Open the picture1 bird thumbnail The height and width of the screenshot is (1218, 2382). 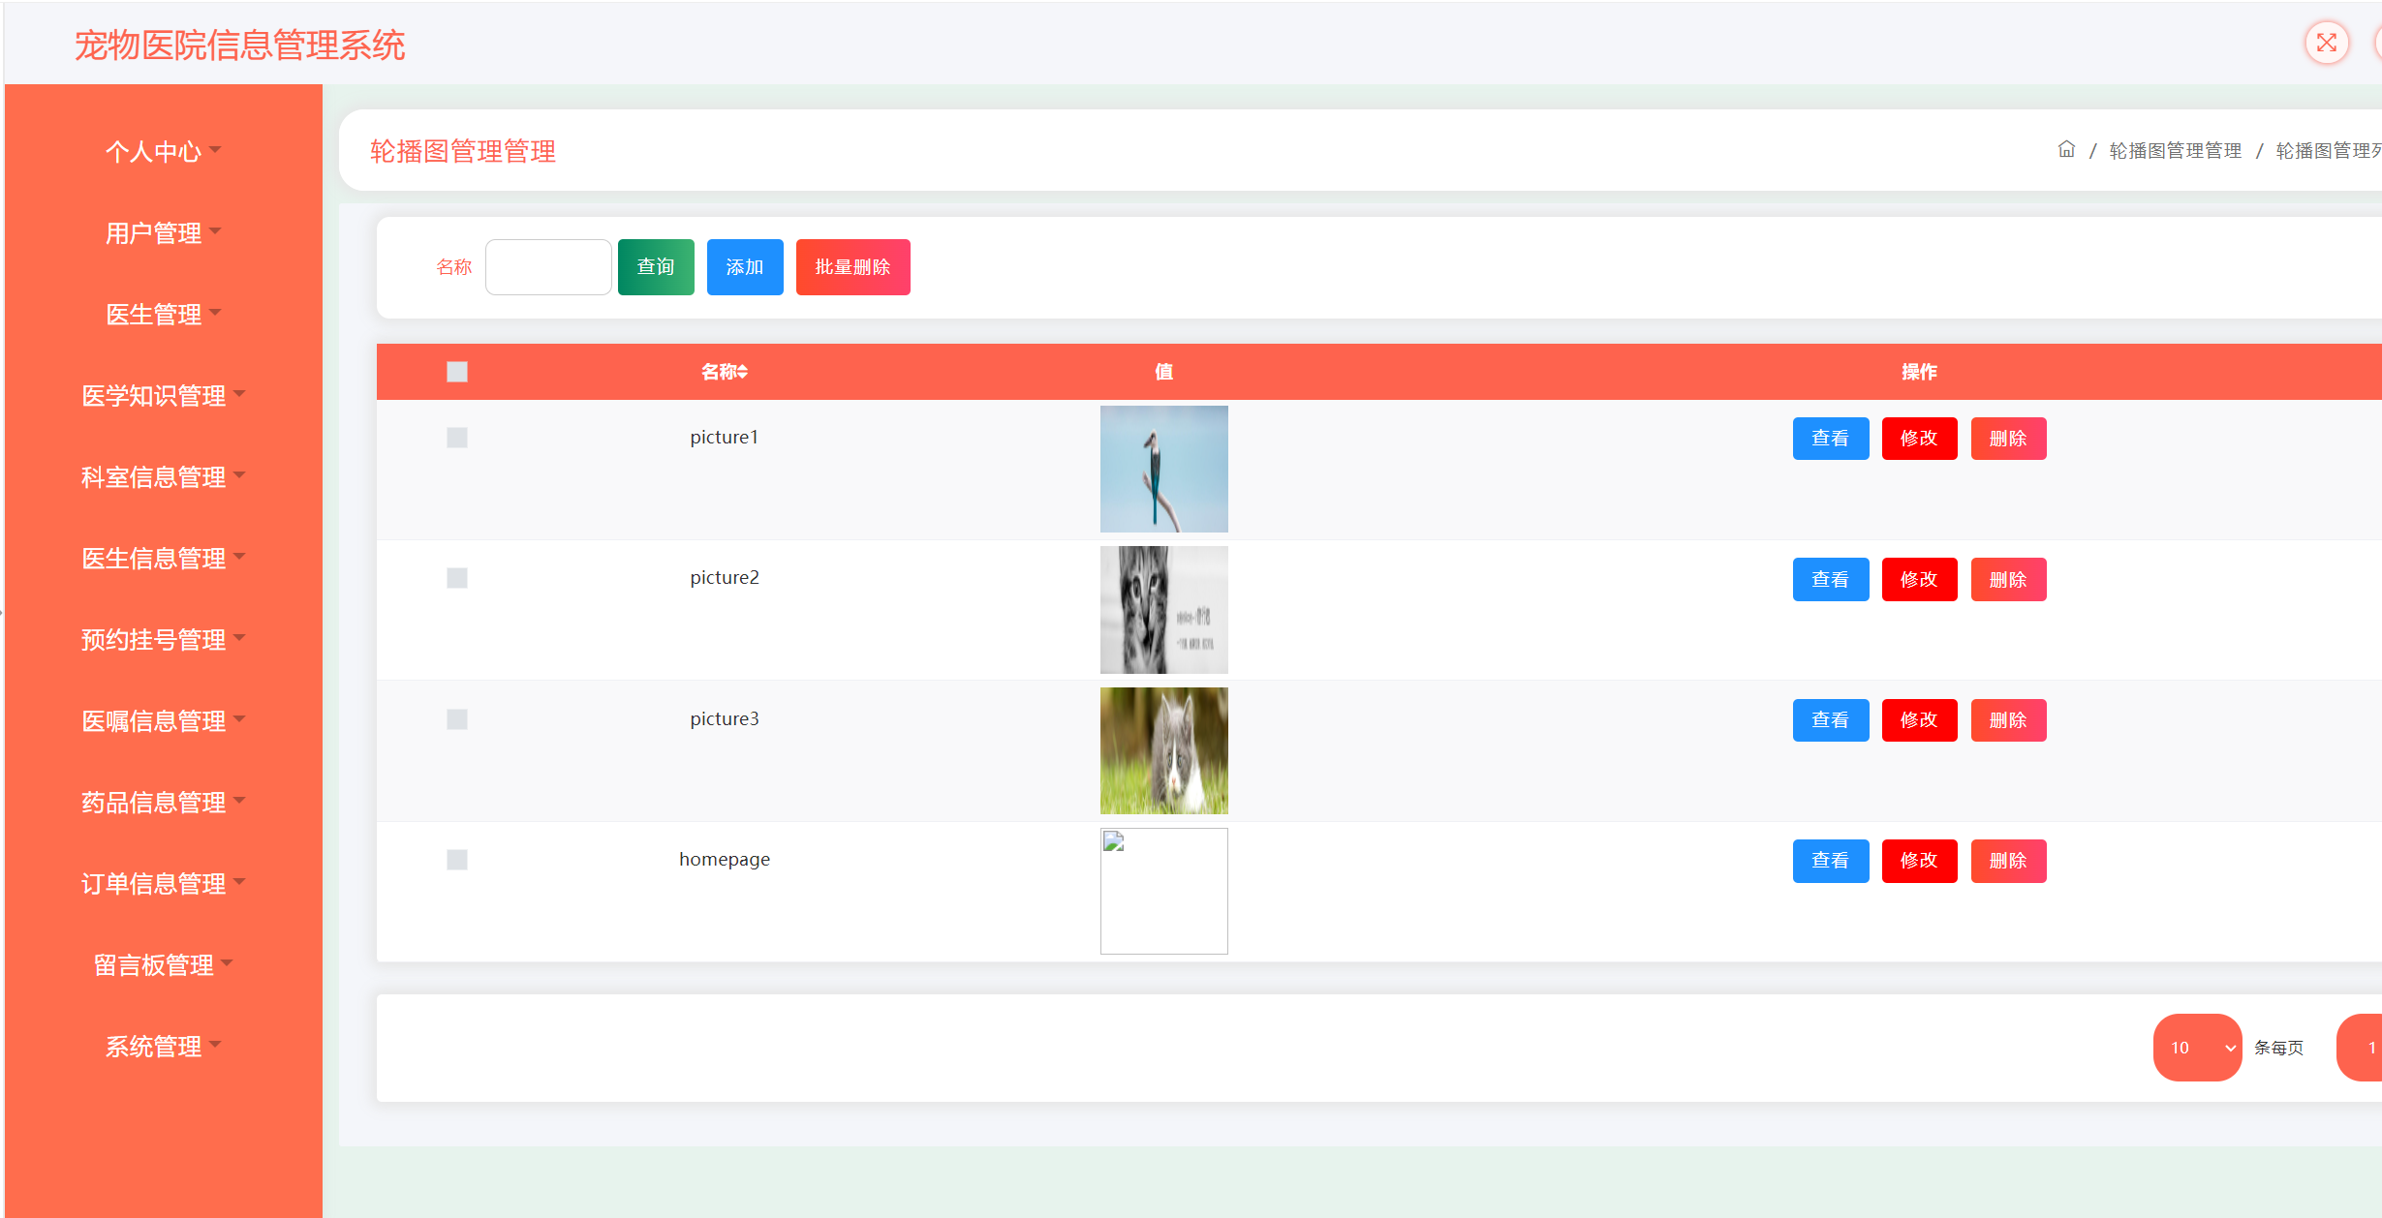(x=1163, y=469)
